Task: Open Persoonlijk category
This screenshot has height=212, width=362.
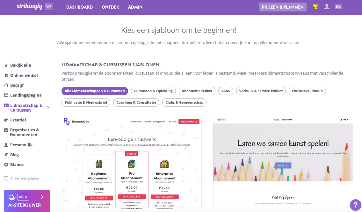Action: pos(21,145)
